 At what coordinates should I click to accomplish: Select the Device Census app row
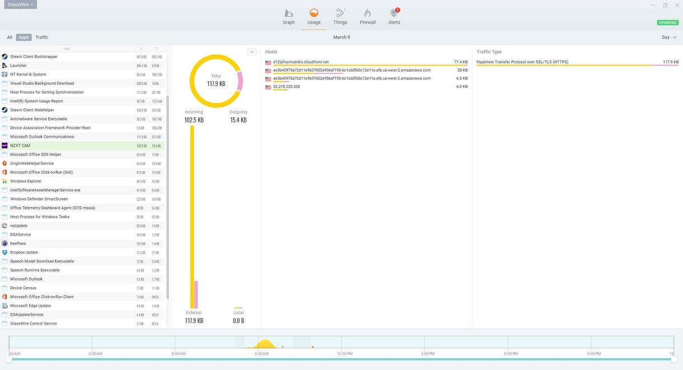coord(83,288)
